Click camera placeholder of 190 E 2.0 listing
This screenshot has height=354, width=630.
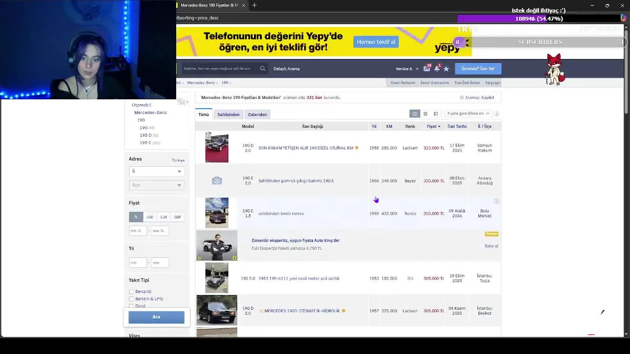pyautogui.click(x=217, y=181)
